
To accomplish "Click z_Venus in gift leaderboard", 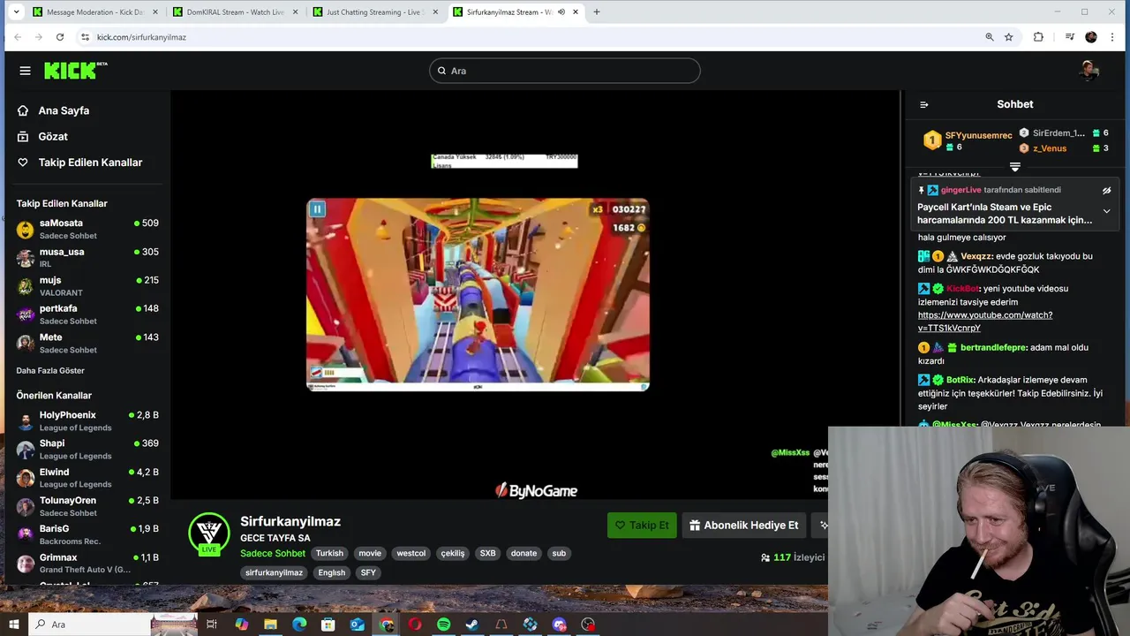I will (x=1050, y=148).
